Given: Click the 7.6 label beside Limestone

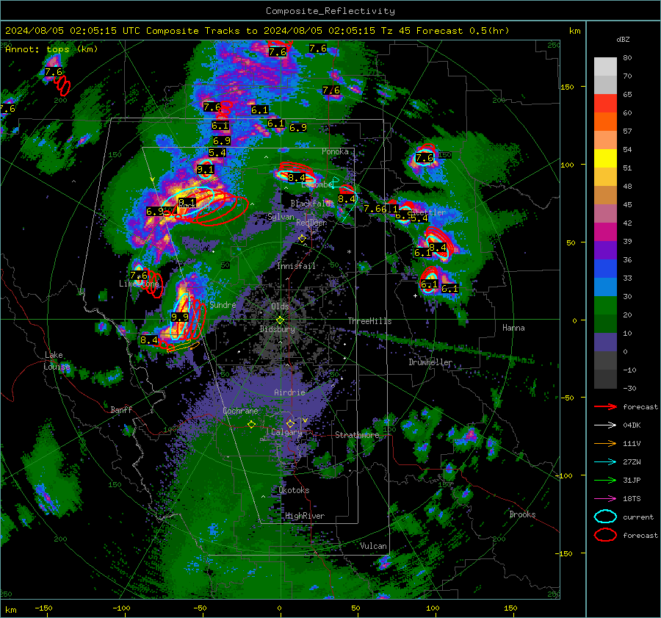Looking at the screenshot, I should coord(139,276).
